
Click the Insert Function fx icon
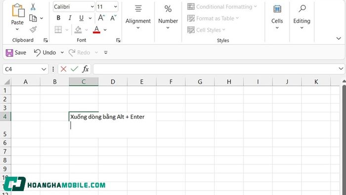86,69
